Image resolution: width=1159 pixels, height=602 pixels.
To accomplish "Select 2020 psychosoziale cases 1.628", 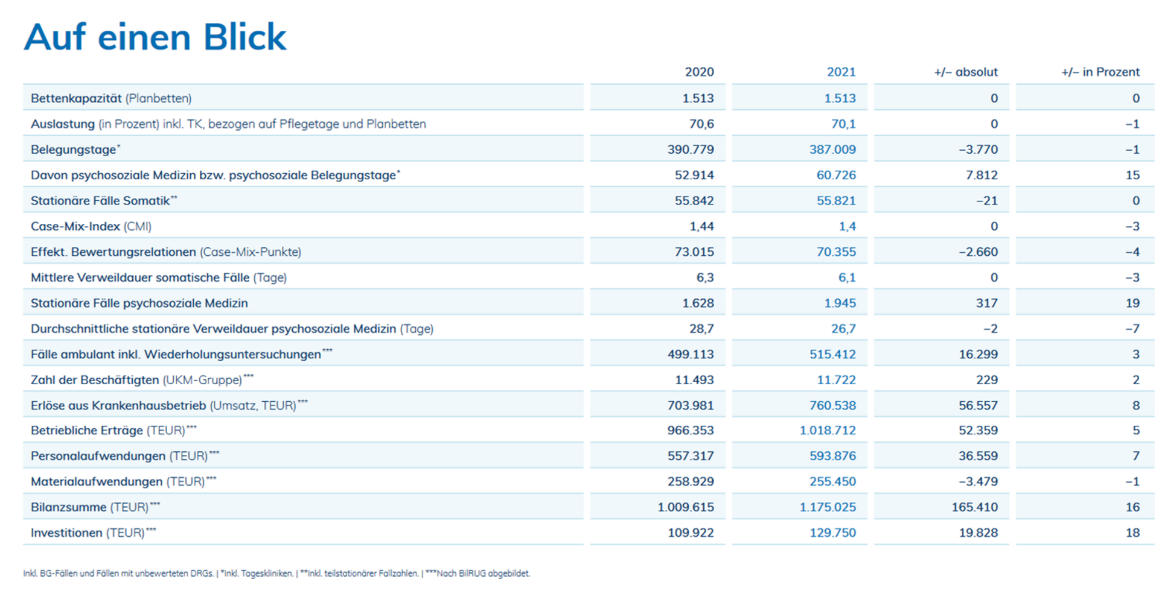I will coord(698,303).
